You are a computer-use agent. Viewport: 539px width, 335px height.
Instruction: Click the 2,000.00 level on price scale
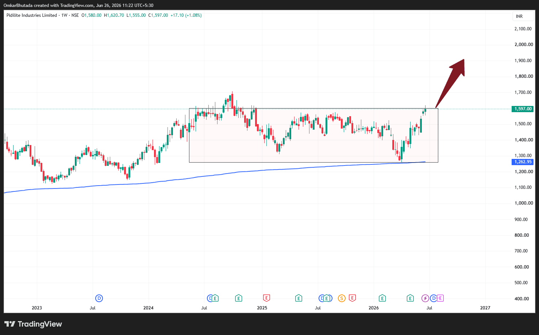pyautogui.click(x=523, y=45)
